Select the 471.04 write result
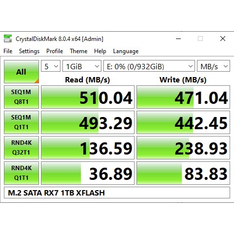234x234 pixels. [x=183, y=97]
